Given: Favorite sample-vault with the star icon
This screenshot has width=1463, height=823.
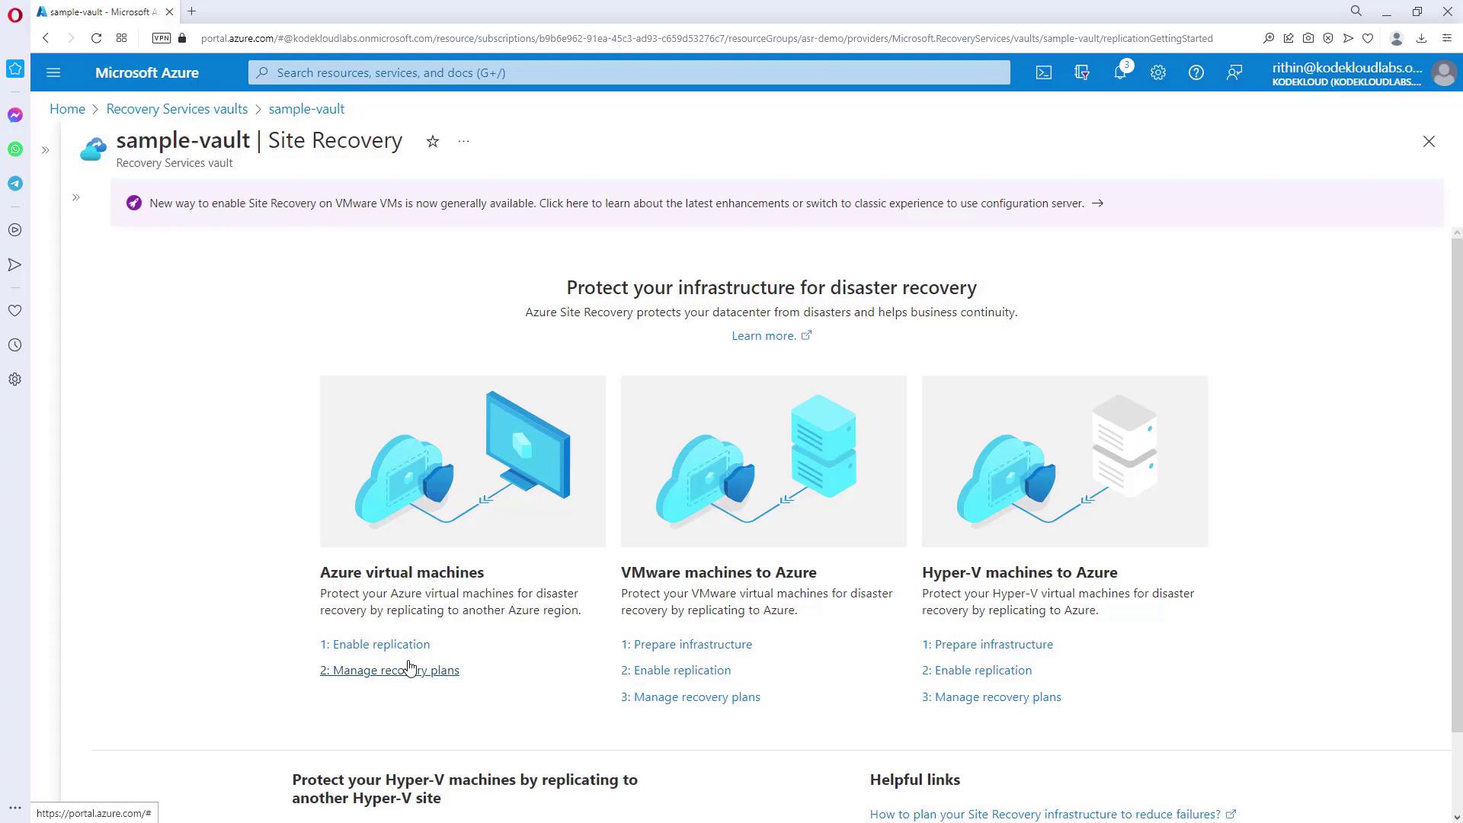Looking at the screenshot, I should 432,142.
